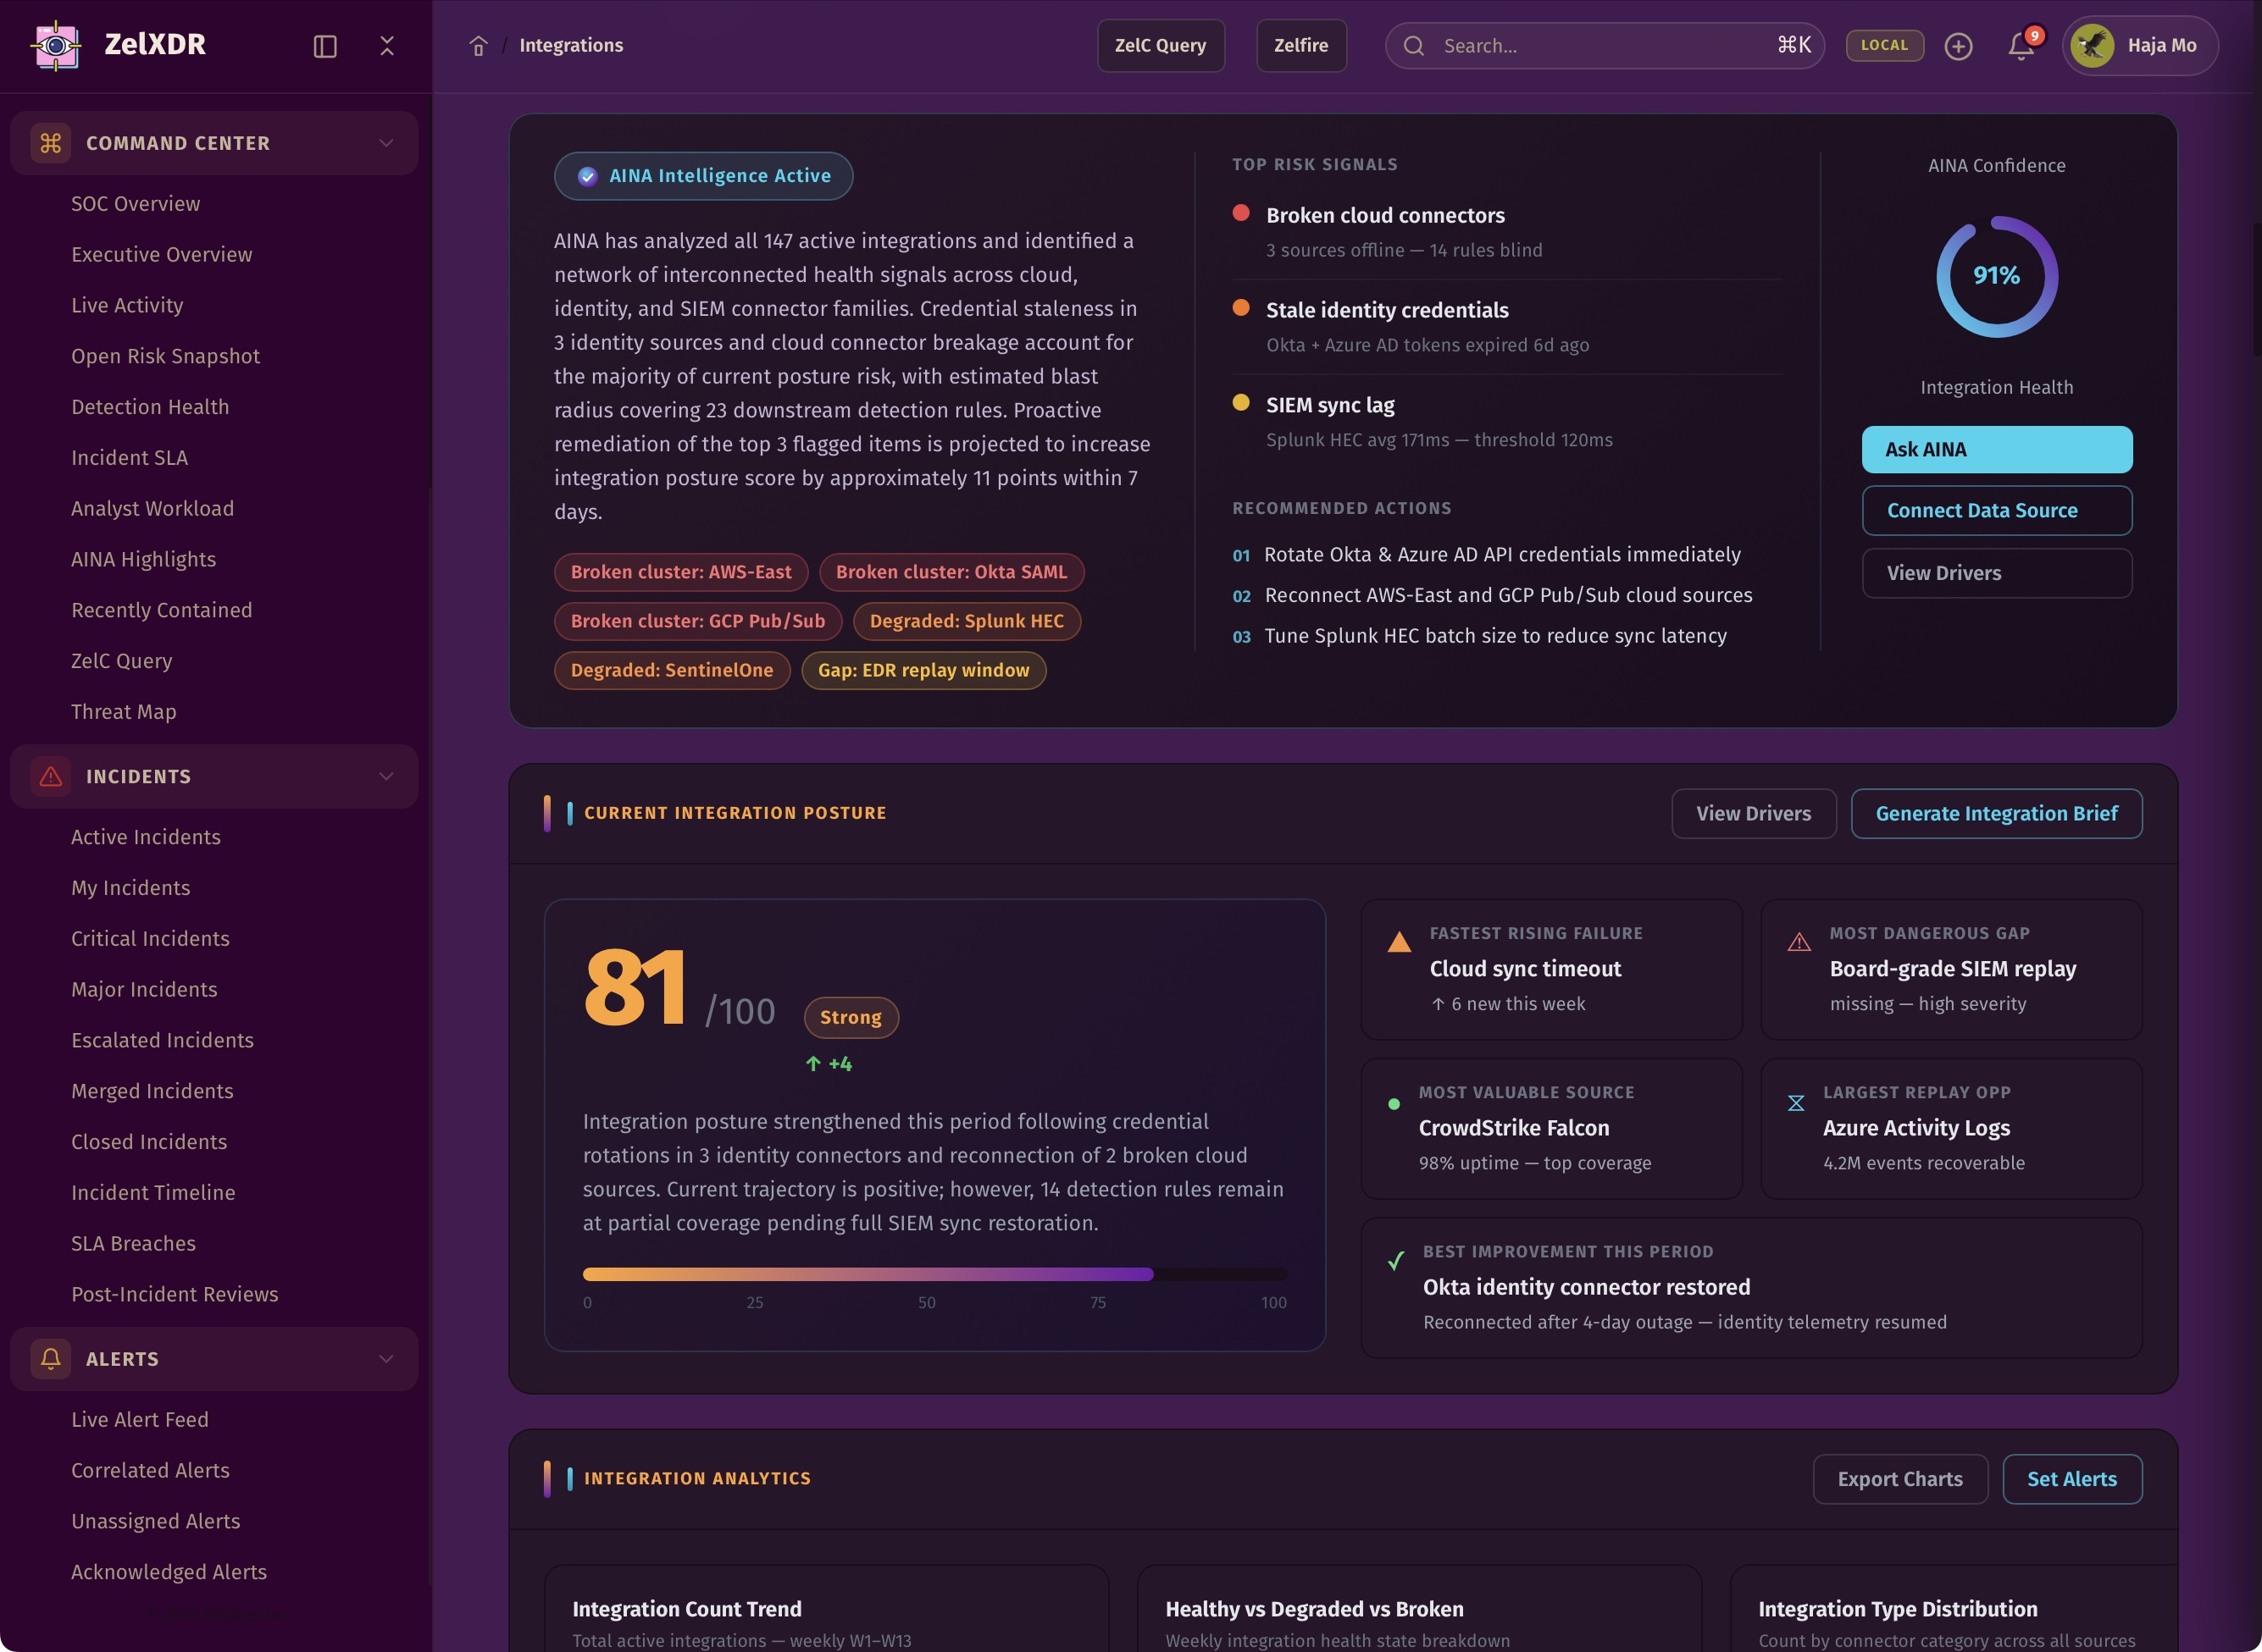Collapse the Command Center section chevron

tap(386, 143)
